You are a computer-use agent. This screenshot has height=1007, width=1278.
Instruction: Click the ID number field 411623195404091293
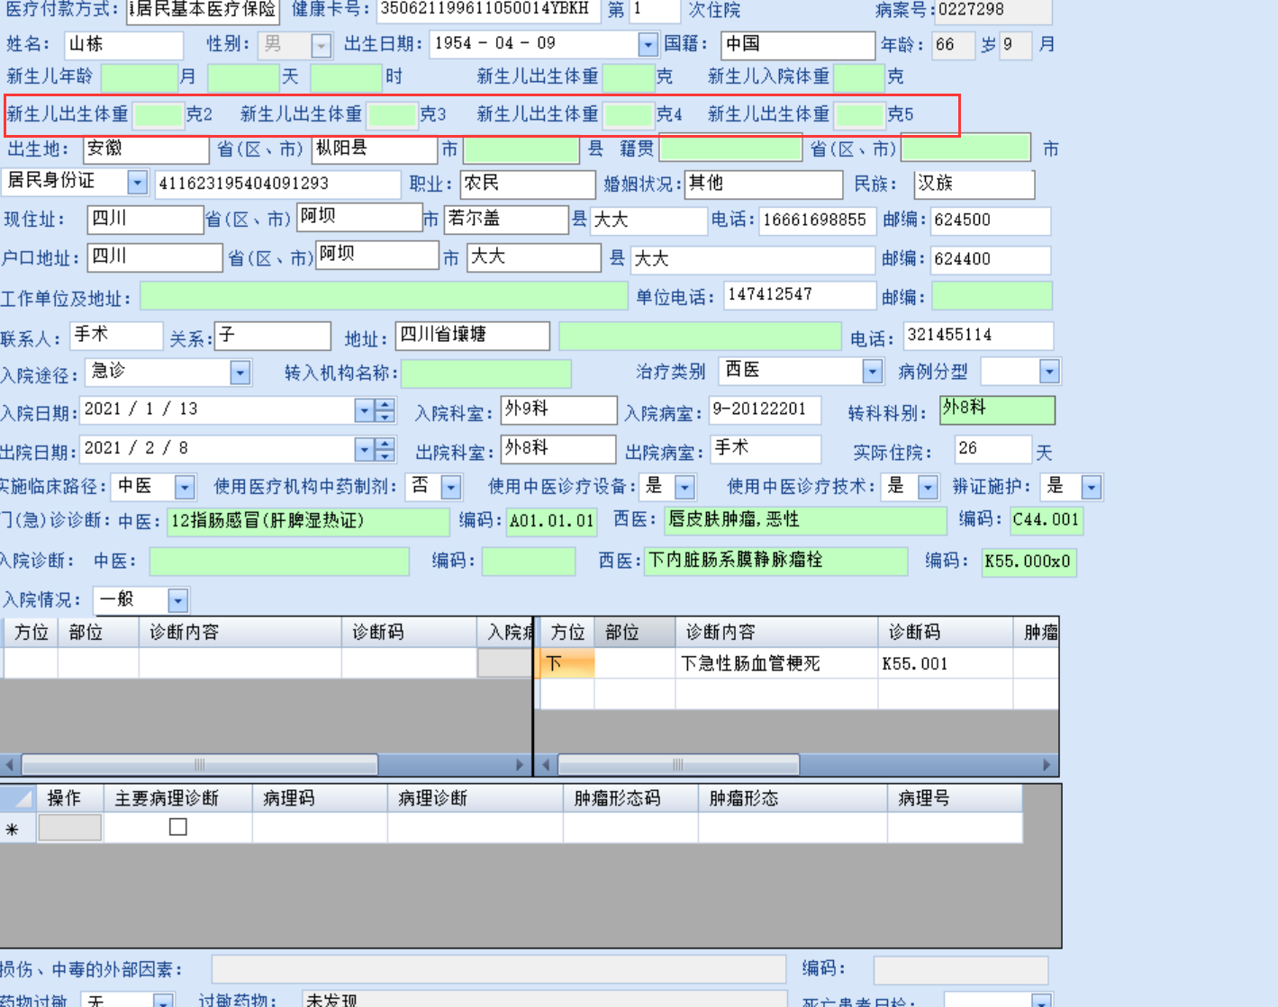pos(277,184)
